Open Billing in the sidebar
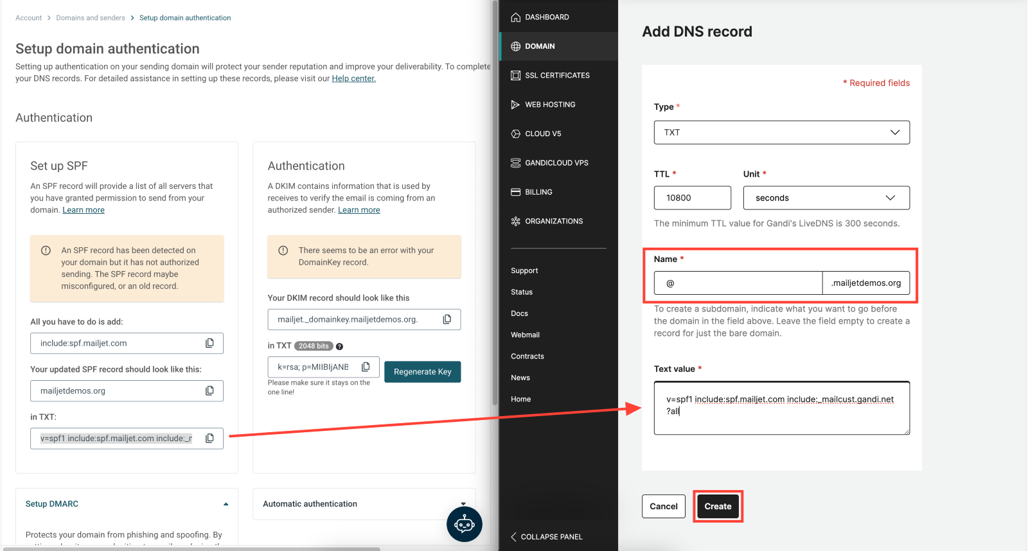1028x551 pixels. click(x=538, y=192)
